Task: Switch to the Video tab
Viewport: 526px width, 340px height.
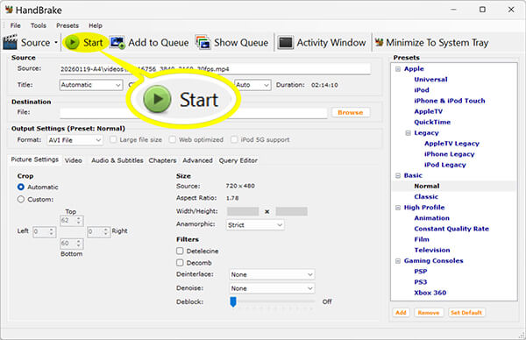Action: click(x=73, y=160)
